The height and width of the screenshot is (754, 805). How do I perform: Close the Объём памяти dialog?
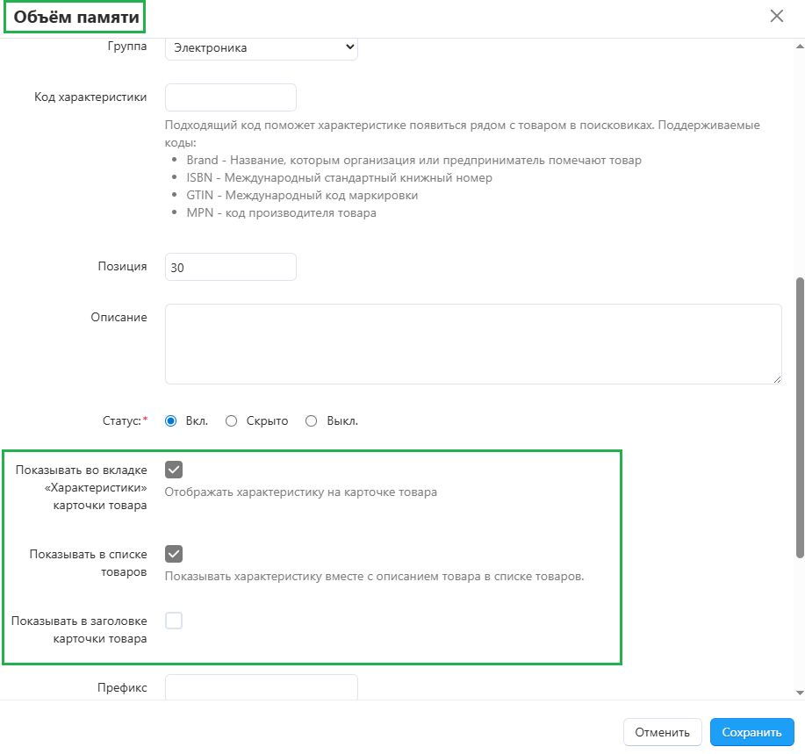coord(776,16)
